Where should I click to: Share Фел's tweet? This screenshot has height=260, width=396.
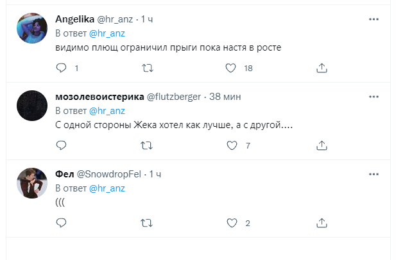pos(323,223)
